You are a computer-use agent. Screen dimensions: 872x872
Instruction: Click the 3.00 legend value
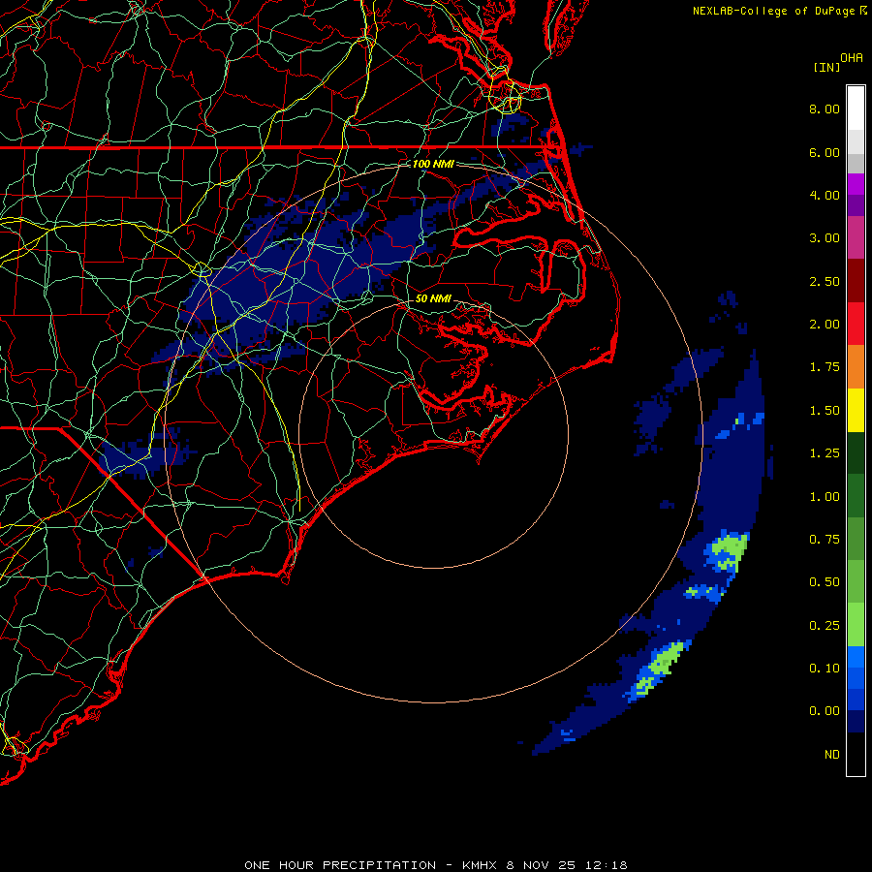pos(825,238)
